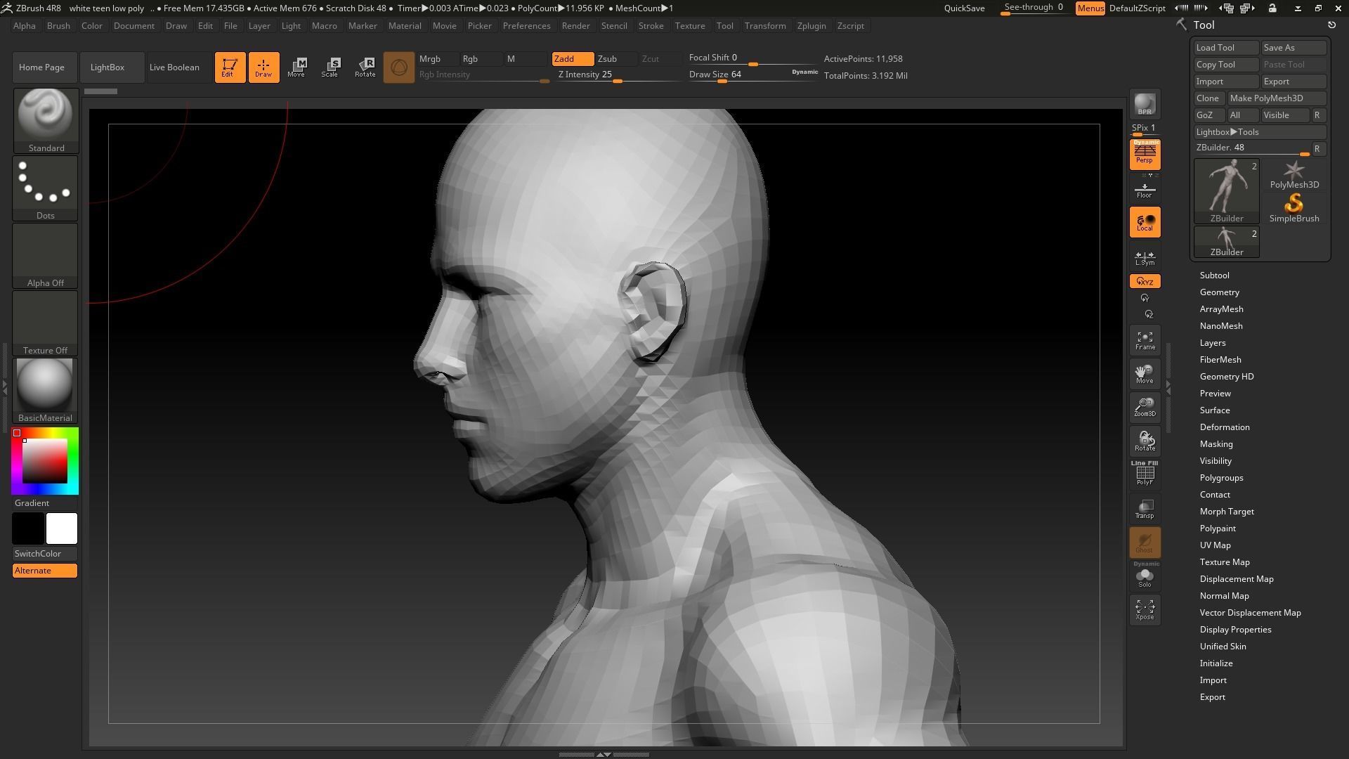The image size is (1349, 759).
Task: Toggle XYZ rotation mode
Action: pyautogui.click(x=1145, y=282)
